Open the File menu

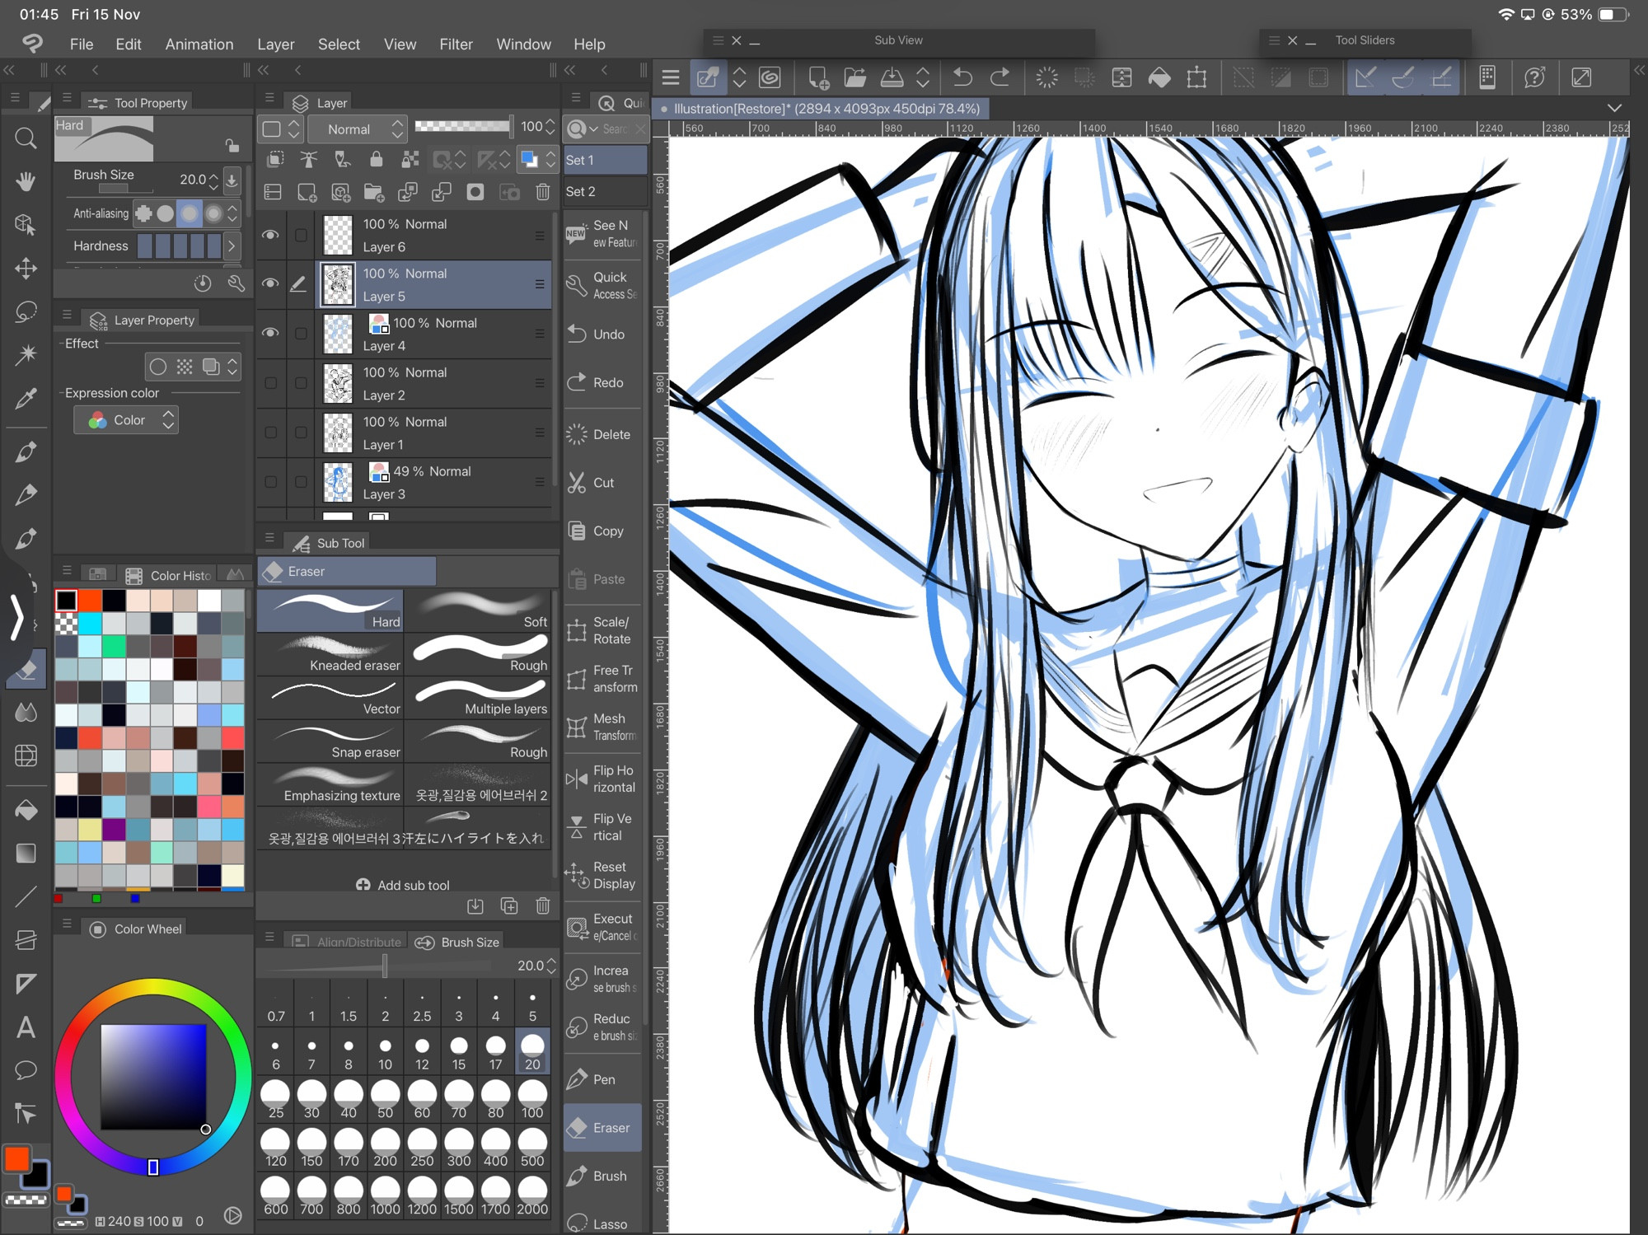click(x=82, y=44)
